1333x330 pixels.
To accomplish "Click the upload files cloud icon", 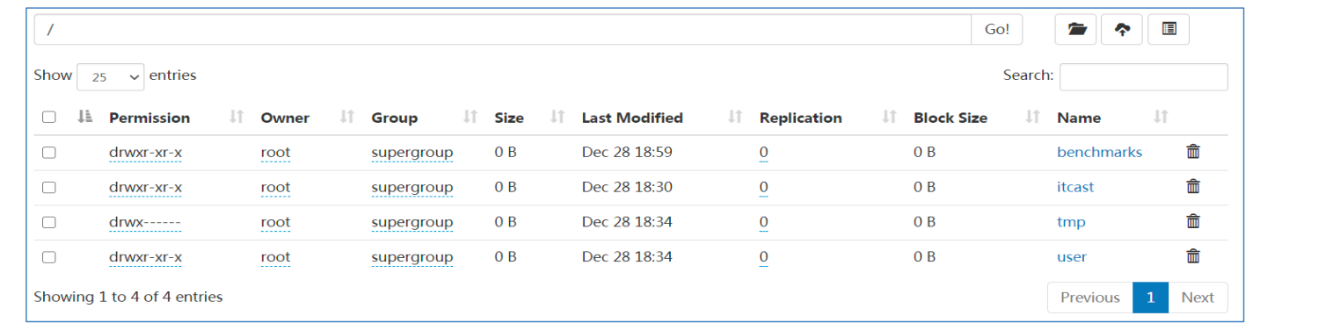I will (x=1122, y=29).
